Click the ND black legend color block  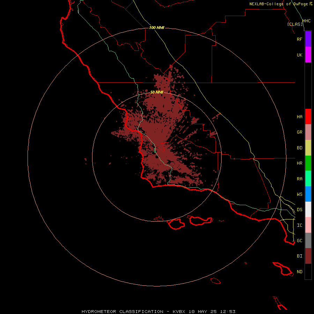click(308, 271)
